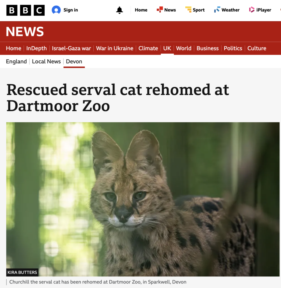
Task: Click the pink iPlayer play icon
Action: click(x=252, y=10)
